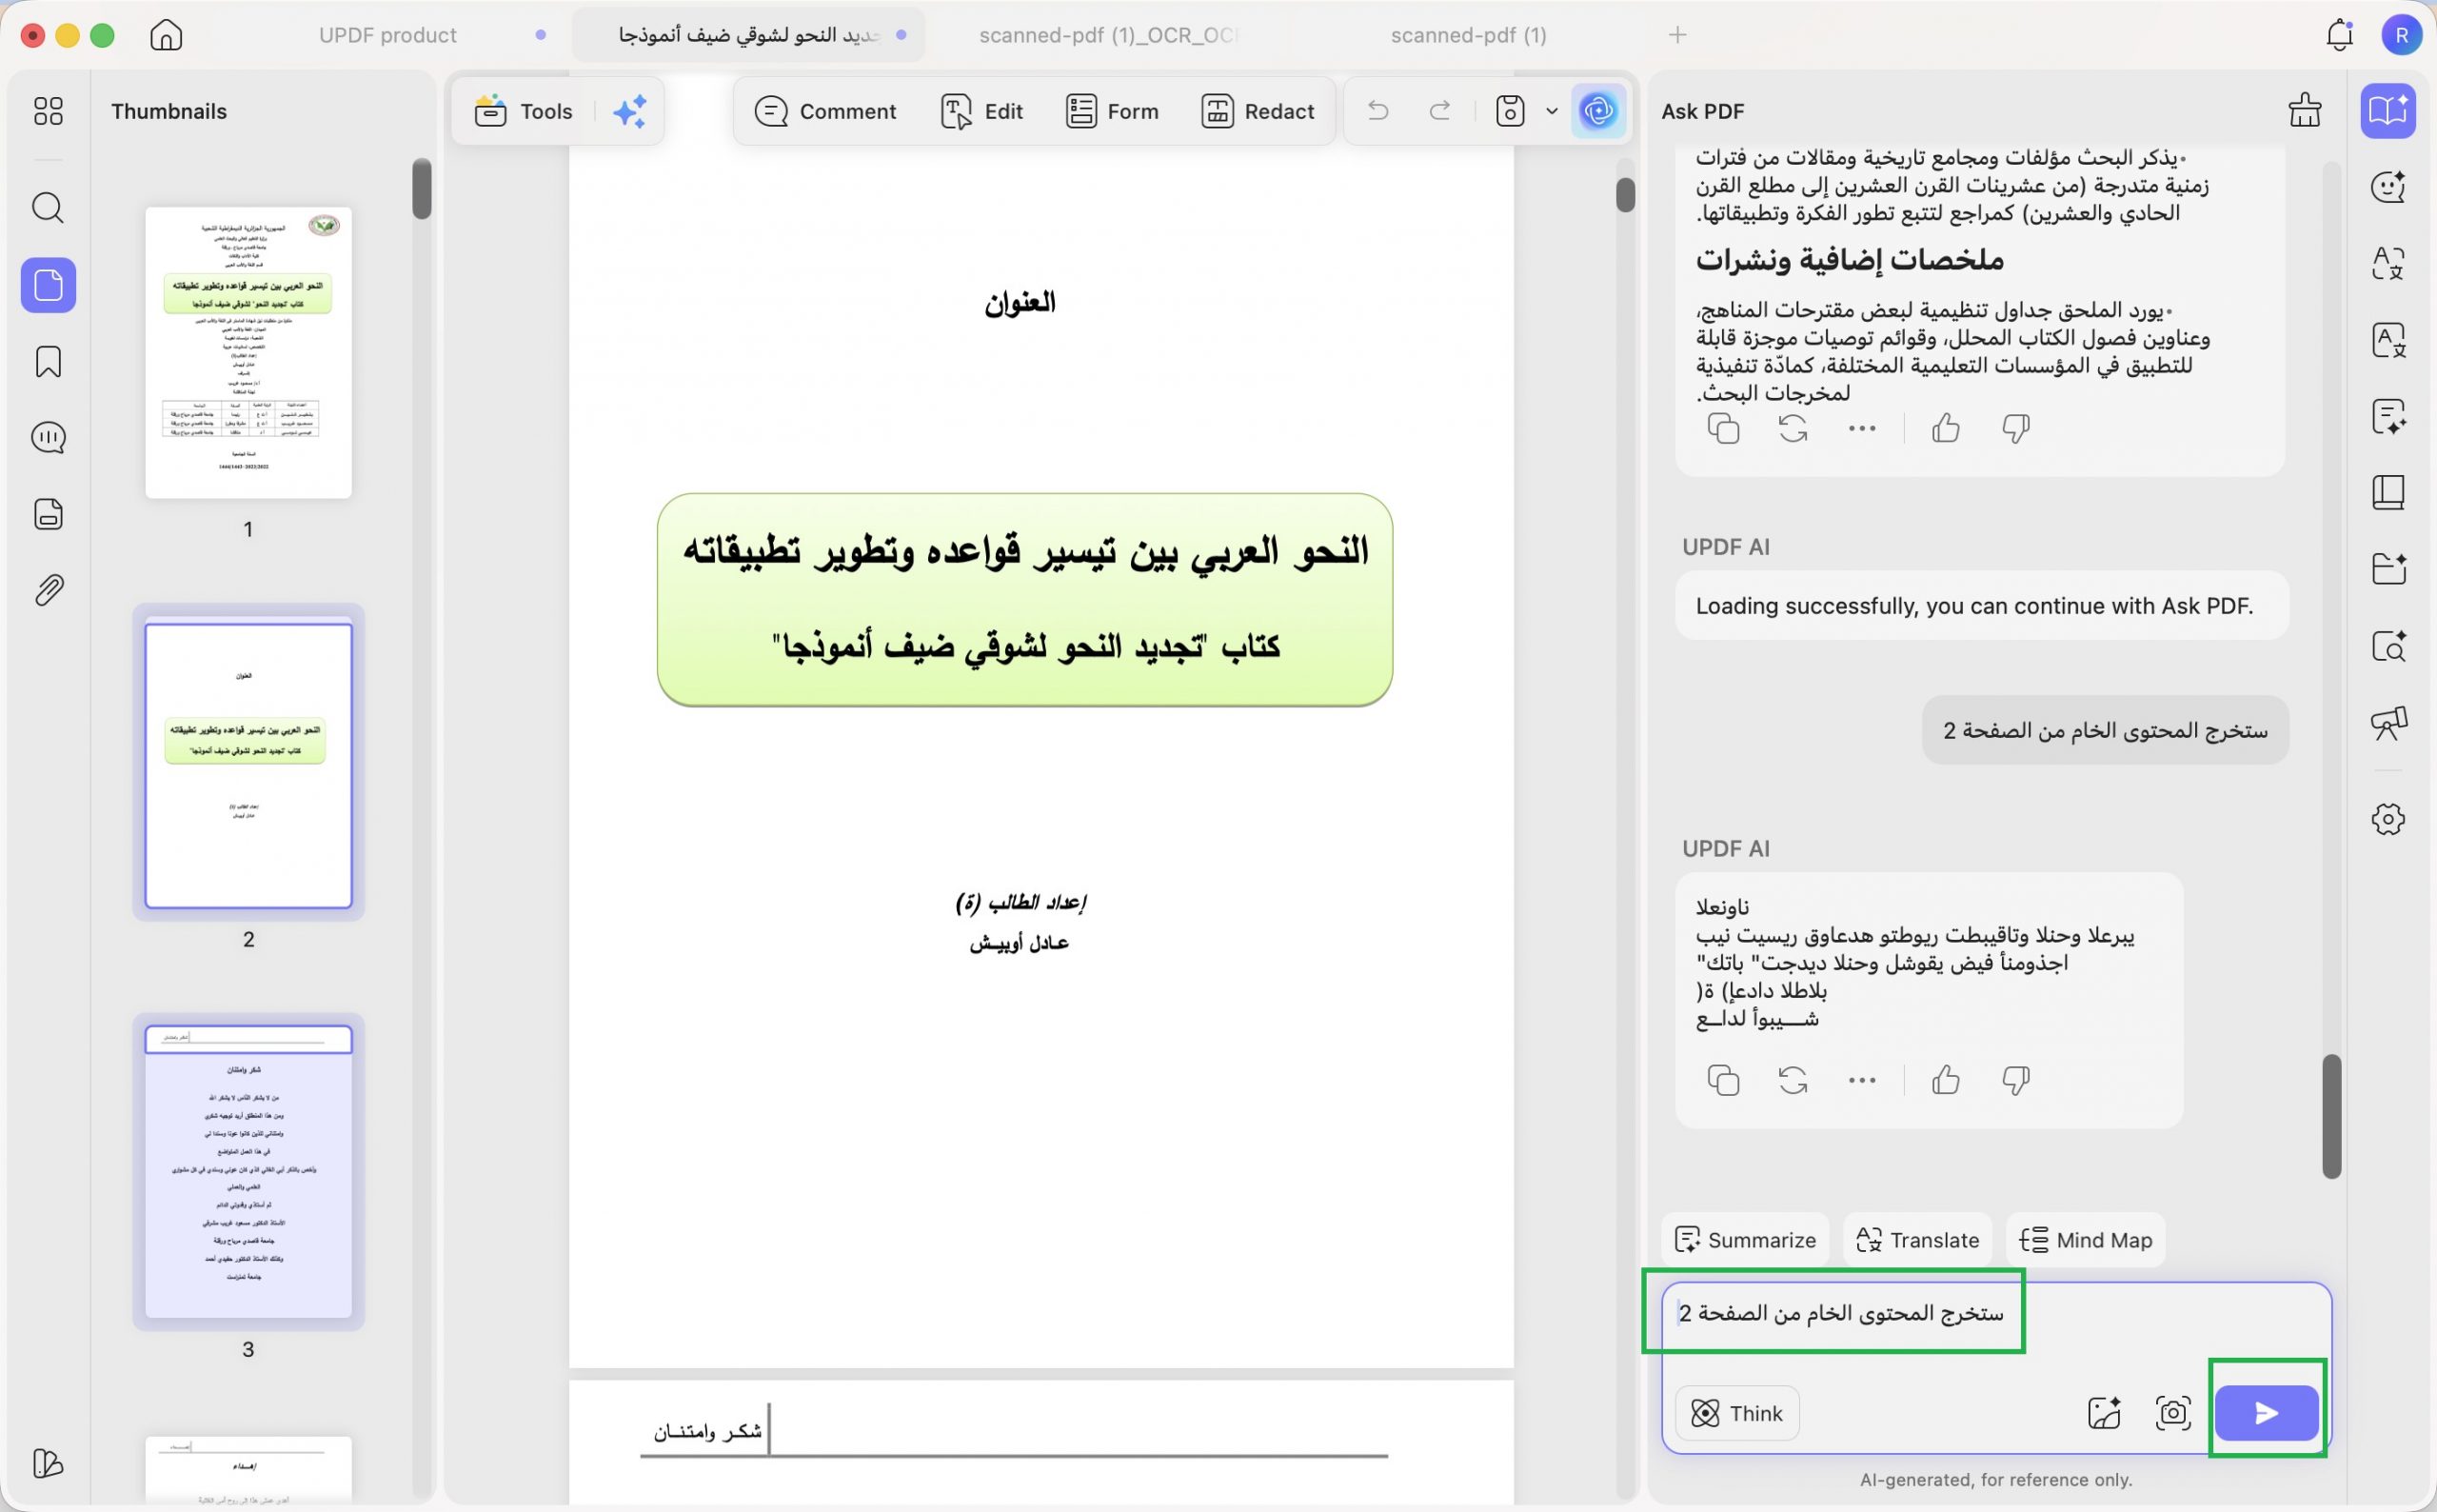Open more options for last AI response

pyautogui.click(x=1861, y=1080)
